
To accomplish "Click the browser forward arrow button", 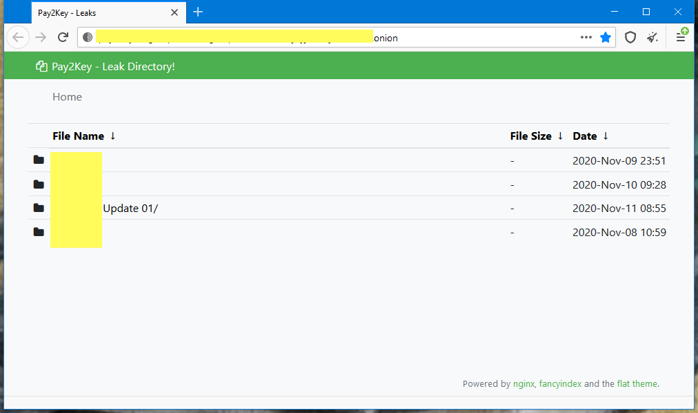I will (41, 37).
